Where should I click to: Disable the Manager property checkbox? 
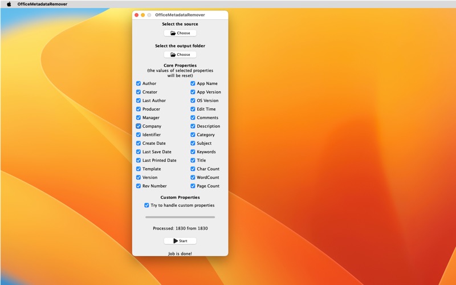(x=139, y=118)
